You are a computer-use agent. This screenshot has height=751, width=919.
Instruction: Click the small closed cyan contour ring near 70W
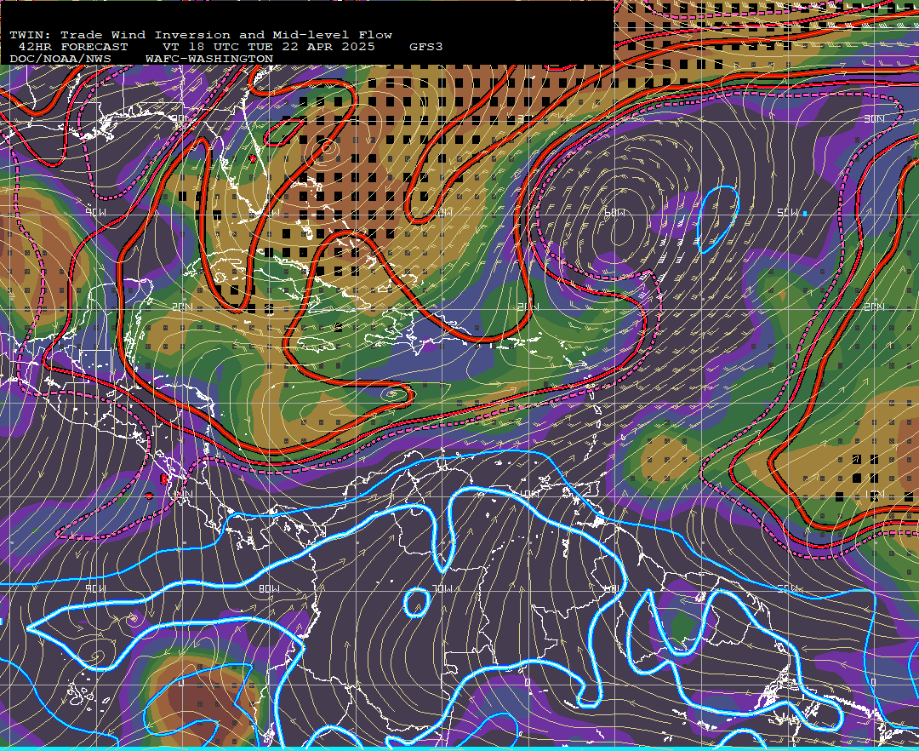(417, 603)
